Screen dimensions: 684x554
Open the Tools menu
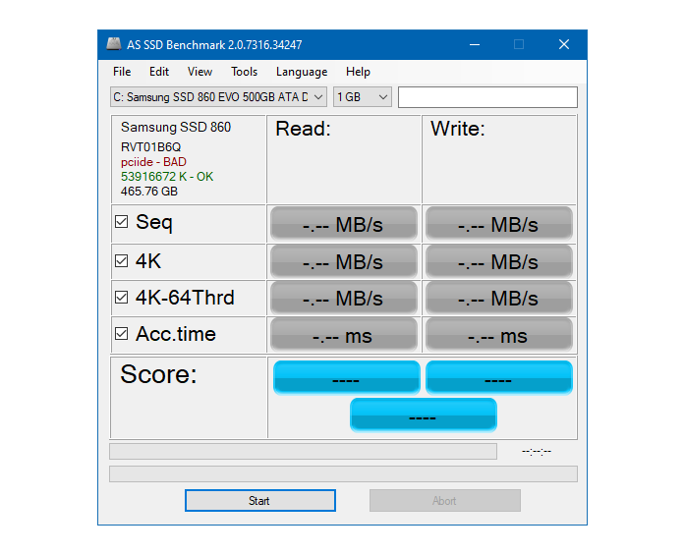[x=245, y=72]
